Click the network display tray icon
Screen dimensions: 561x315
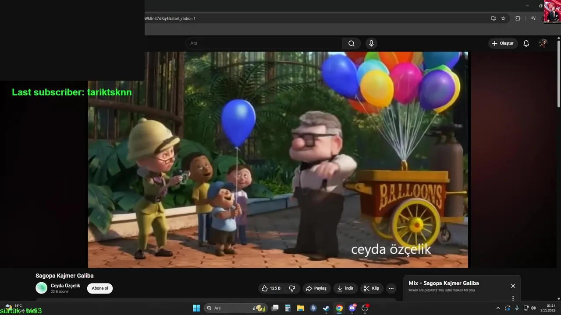click(526, 308)
